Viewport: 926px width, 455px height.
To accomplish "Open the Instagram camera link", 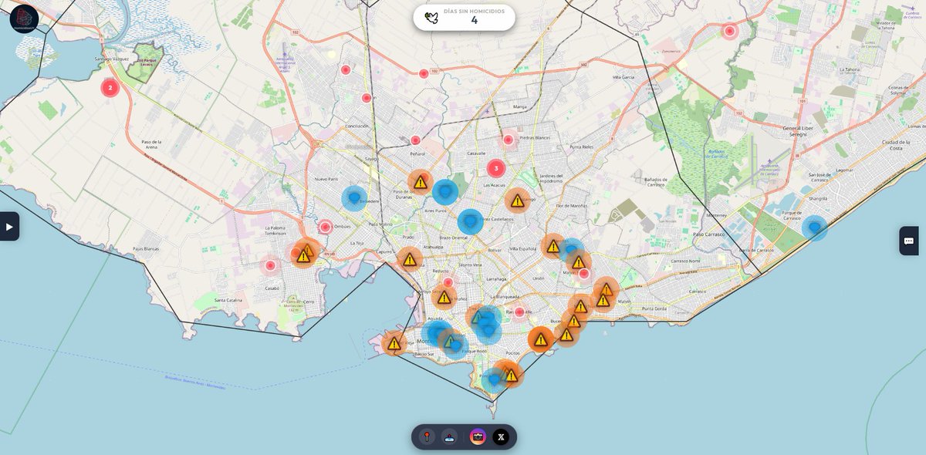I will 478,437.
